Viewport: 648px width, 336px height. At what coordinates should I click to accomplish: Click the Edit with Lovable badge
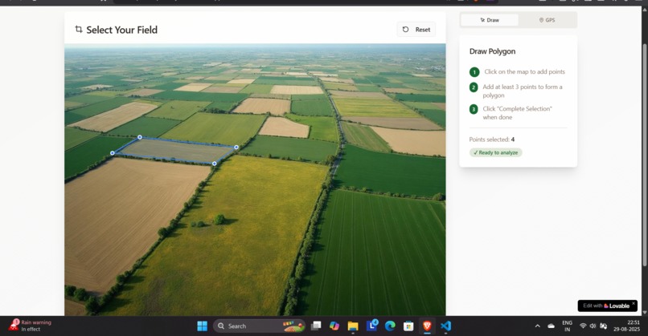(x=606, y=306)
